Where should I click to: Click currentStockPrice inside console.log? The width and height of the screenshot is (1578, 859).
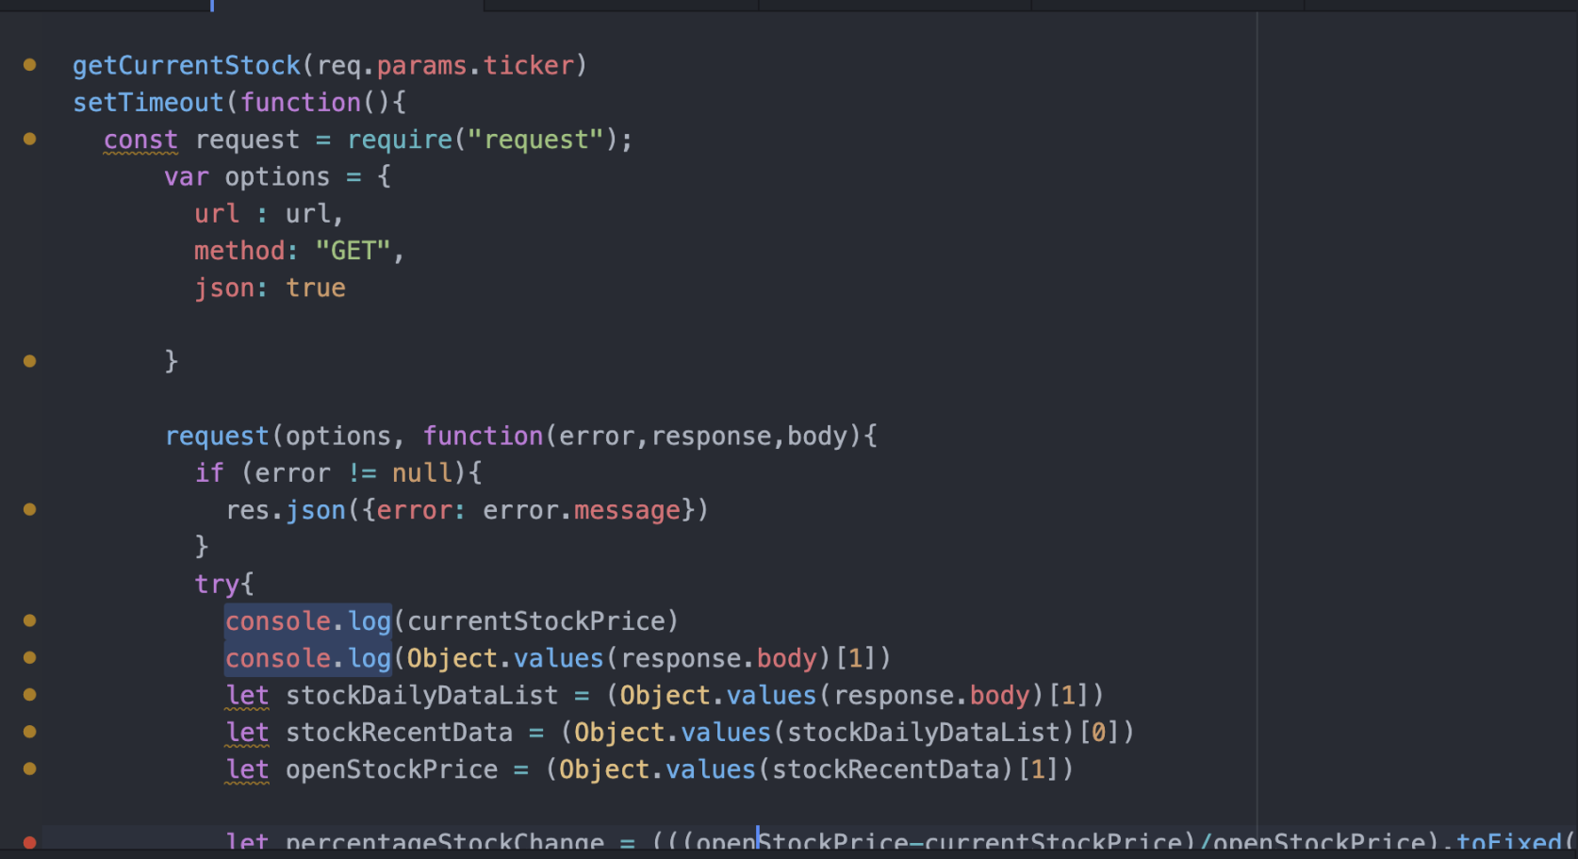click(x=536, y=621)
